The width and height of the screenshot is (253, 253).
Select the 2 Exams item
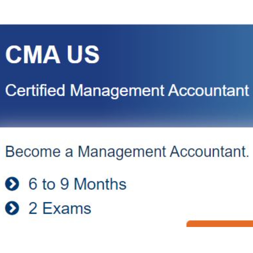60,209
